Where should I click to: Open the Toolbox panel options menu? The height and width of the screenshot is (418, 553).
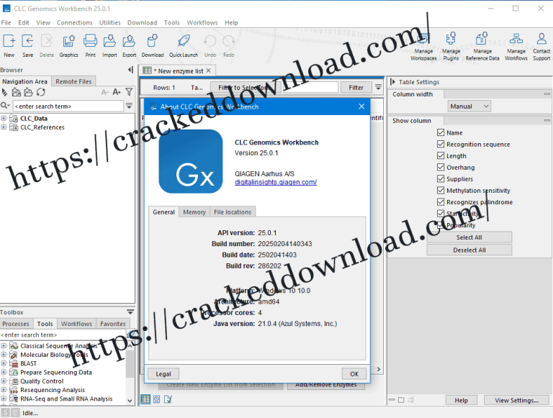coord(130,312)
